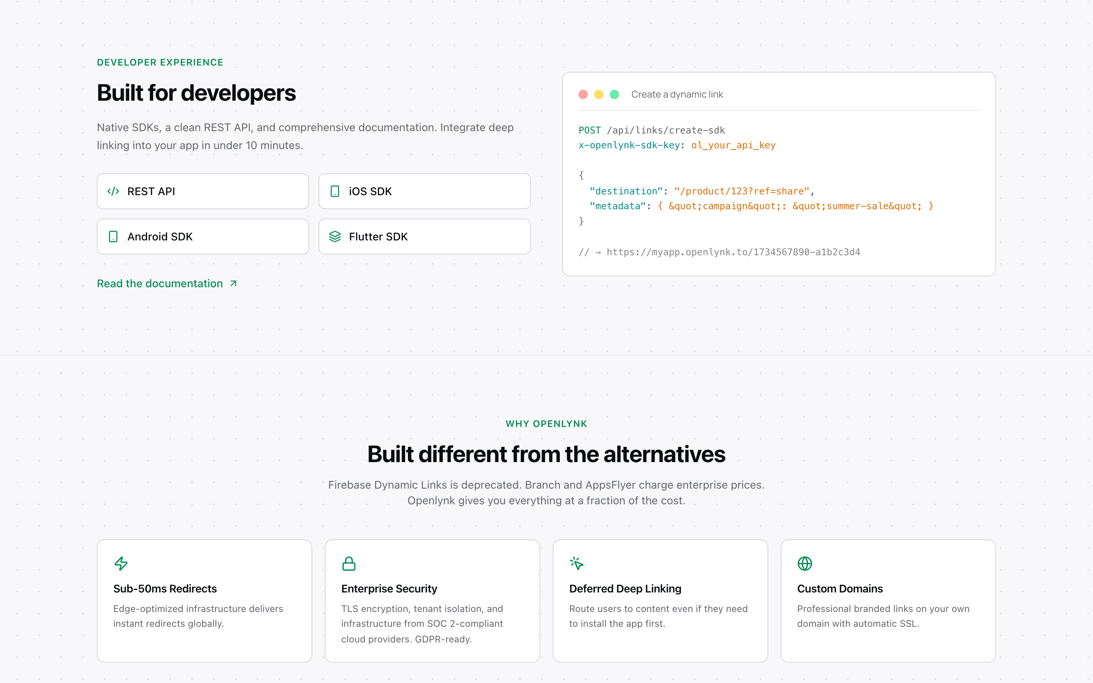Click the green dot in code window
1093x683 pixels.
[x=614, y=94]
